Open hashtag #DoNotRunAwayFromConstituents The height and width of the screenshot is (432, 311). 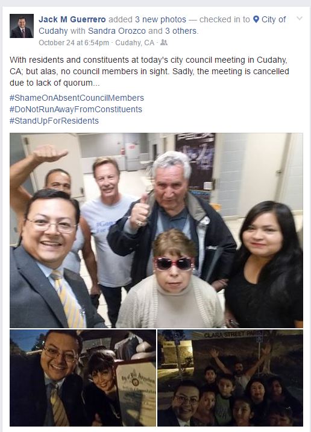coord(76,109)
